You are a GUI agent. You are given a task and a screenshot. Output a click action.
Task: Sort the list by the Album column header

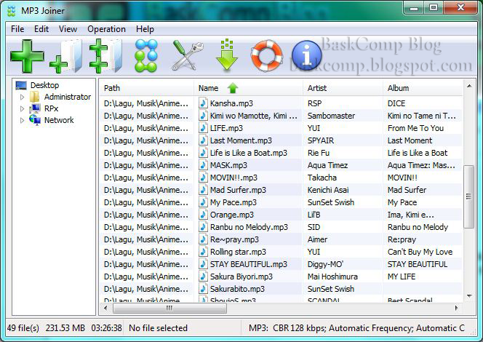423,88
